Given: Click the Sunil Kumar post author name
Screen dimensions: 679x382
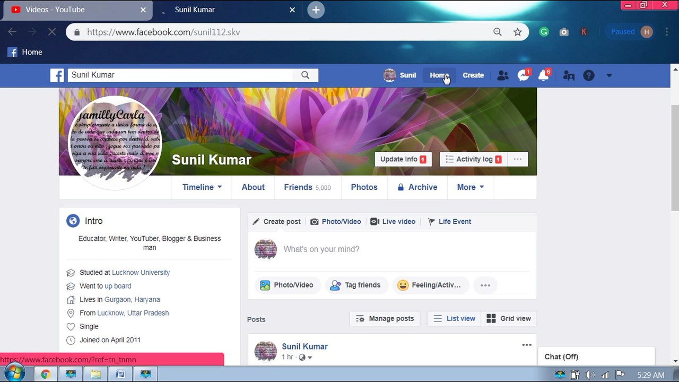Looking at the screenshot, I should [304, 346].
